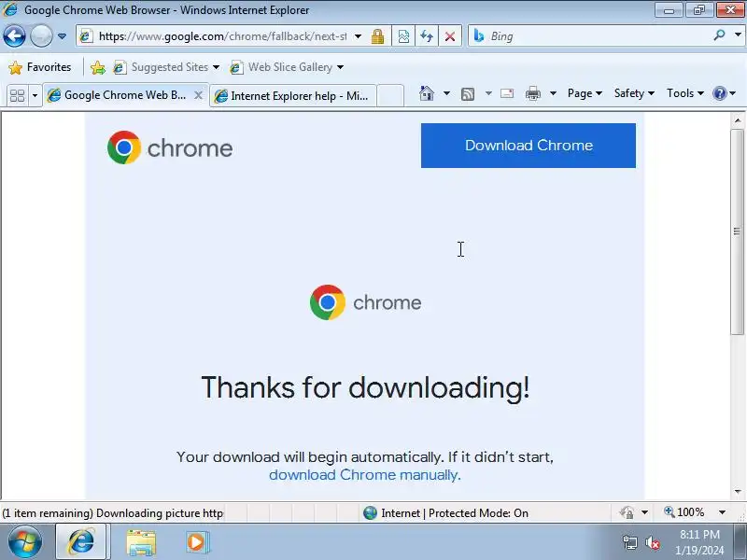The image size is (747, 560).
Task: Open the Page menu
Action: point(585,93)
